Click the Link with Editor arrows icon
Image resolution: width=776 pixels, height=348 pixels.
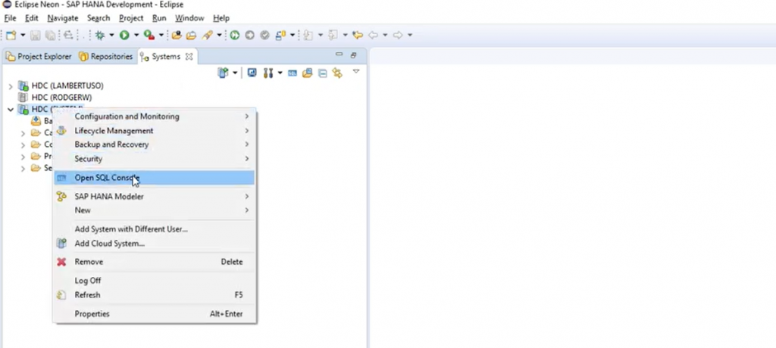point(337,73)
